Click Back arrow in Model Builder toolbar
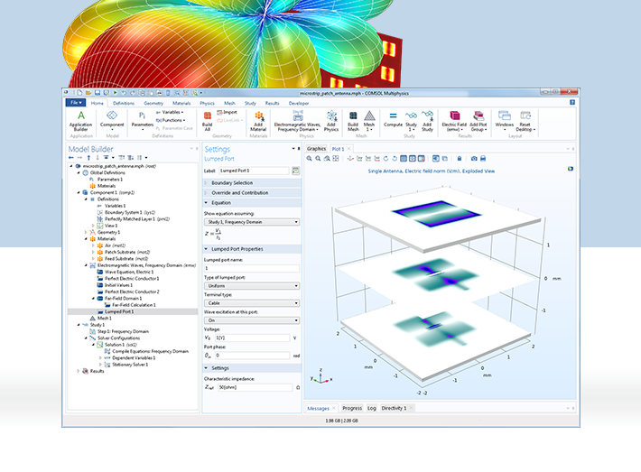 [71, 157]
